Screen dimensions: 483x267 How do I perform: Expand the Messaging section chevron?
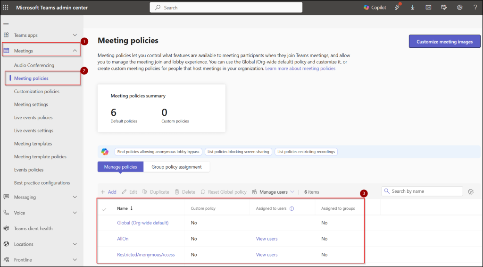click(75, 197)
